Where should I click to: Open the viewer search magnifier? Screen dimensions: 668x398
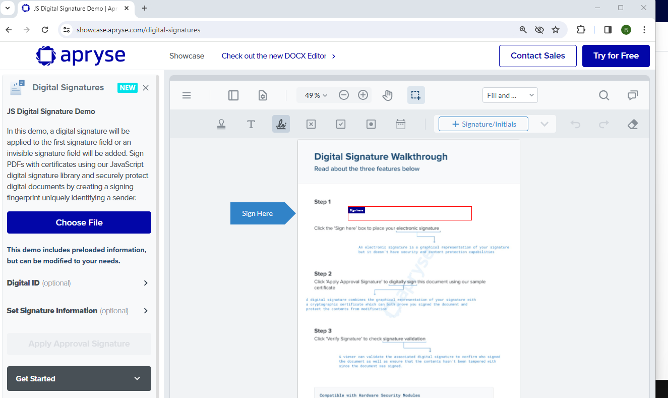point(604,95)
